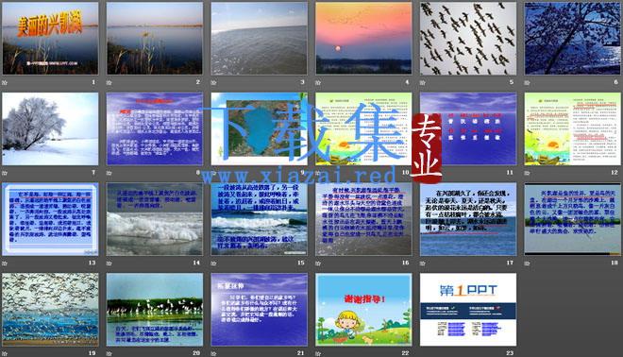Select slide 9 with the lake map

[x=259, y=128]
